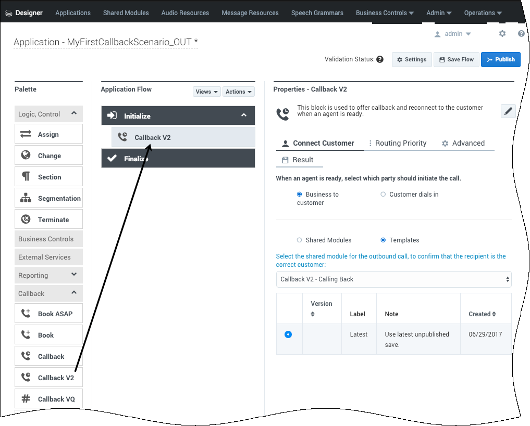Open the Callback V2 - Calling Back dropdown
This screenshot has height=426, width=530.
(x=393, y=279)
